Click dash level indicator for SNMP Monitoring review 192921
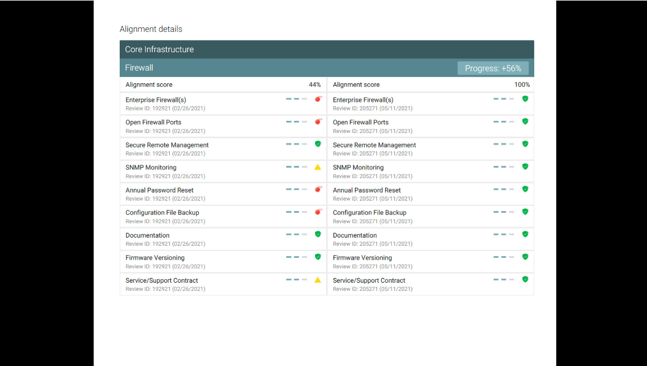The width and height of the screenshot is (647, 366). click(296, 167)
